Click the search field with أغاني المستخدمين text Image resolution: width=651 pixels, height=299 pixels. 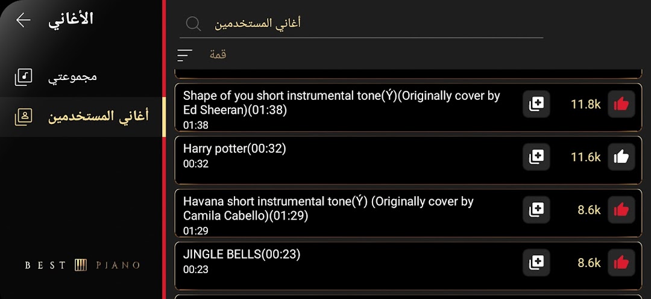pos(361,24)
